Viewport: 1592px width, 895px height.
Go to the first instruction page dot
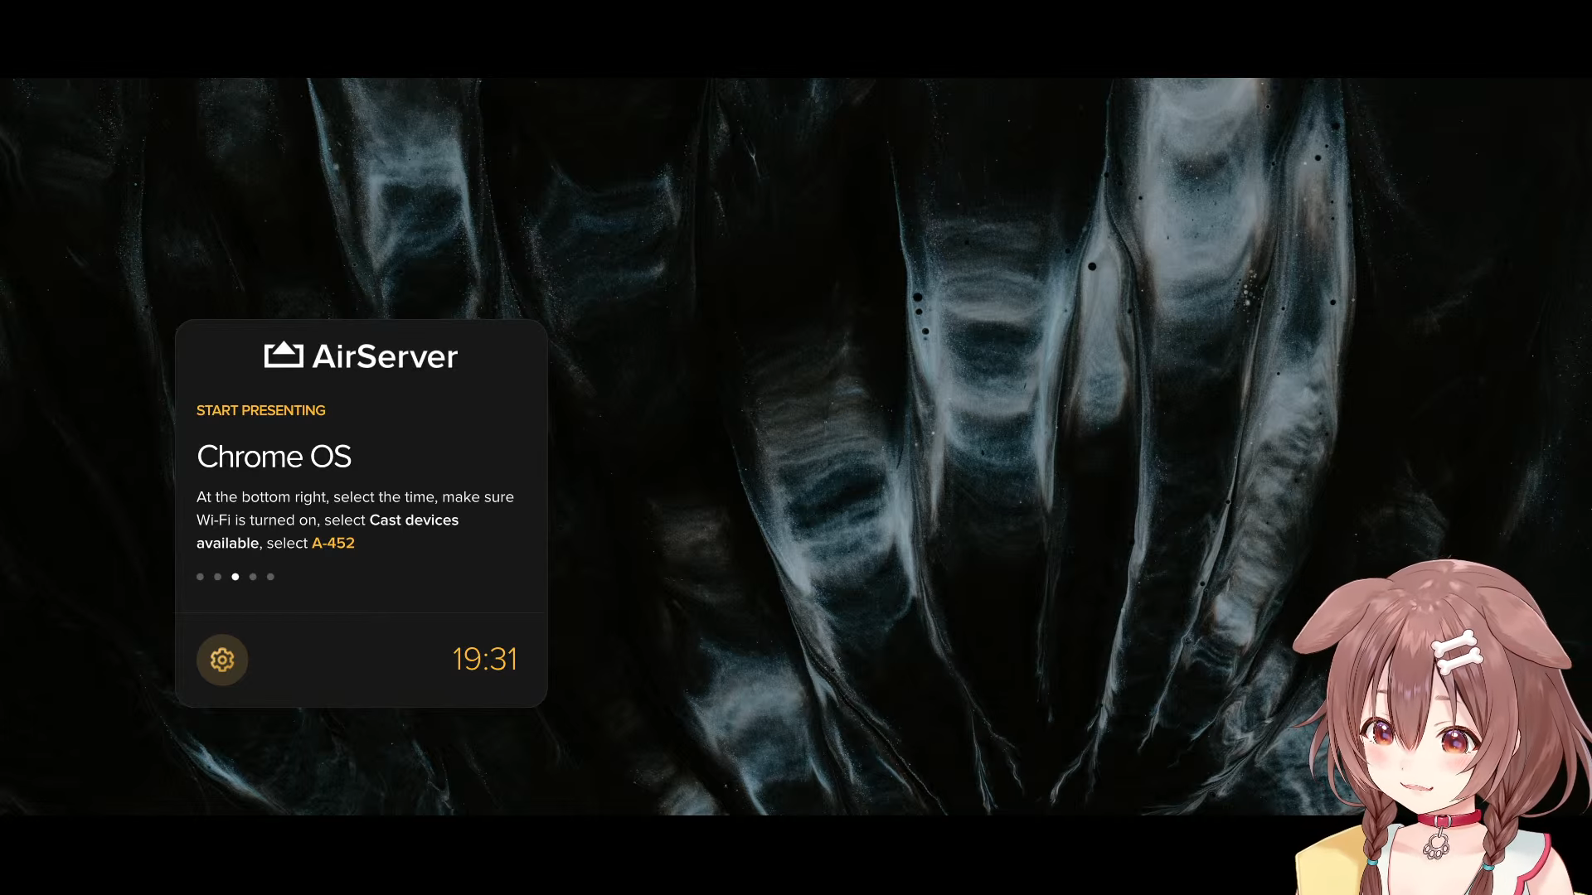tap(200, 577)
